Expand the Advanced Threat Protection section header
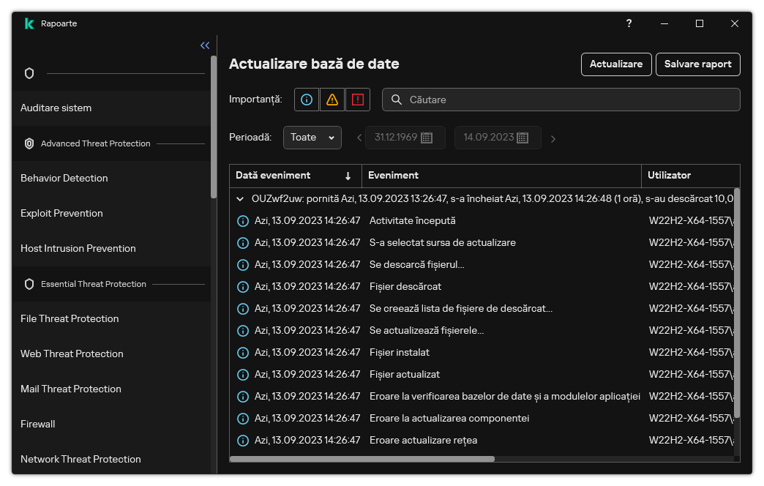The height and width of the screenshot is (486, 764). [95, 143]
